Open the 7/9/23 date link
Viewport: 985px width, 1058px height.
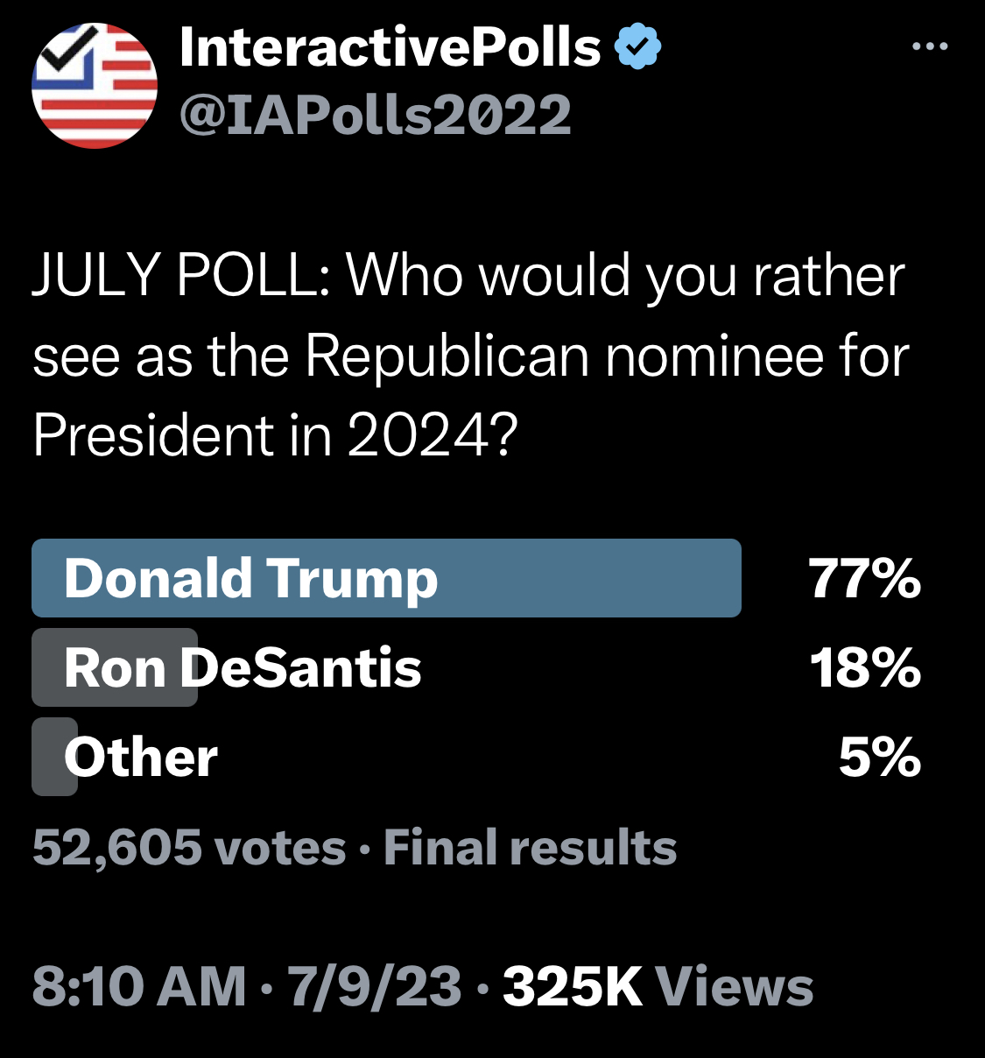375,987
